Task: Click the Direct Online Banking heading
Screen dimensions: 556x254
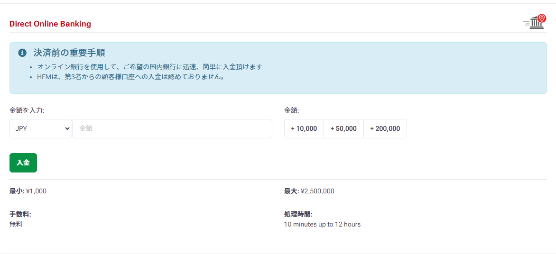Action: click(x=50, y=24)
